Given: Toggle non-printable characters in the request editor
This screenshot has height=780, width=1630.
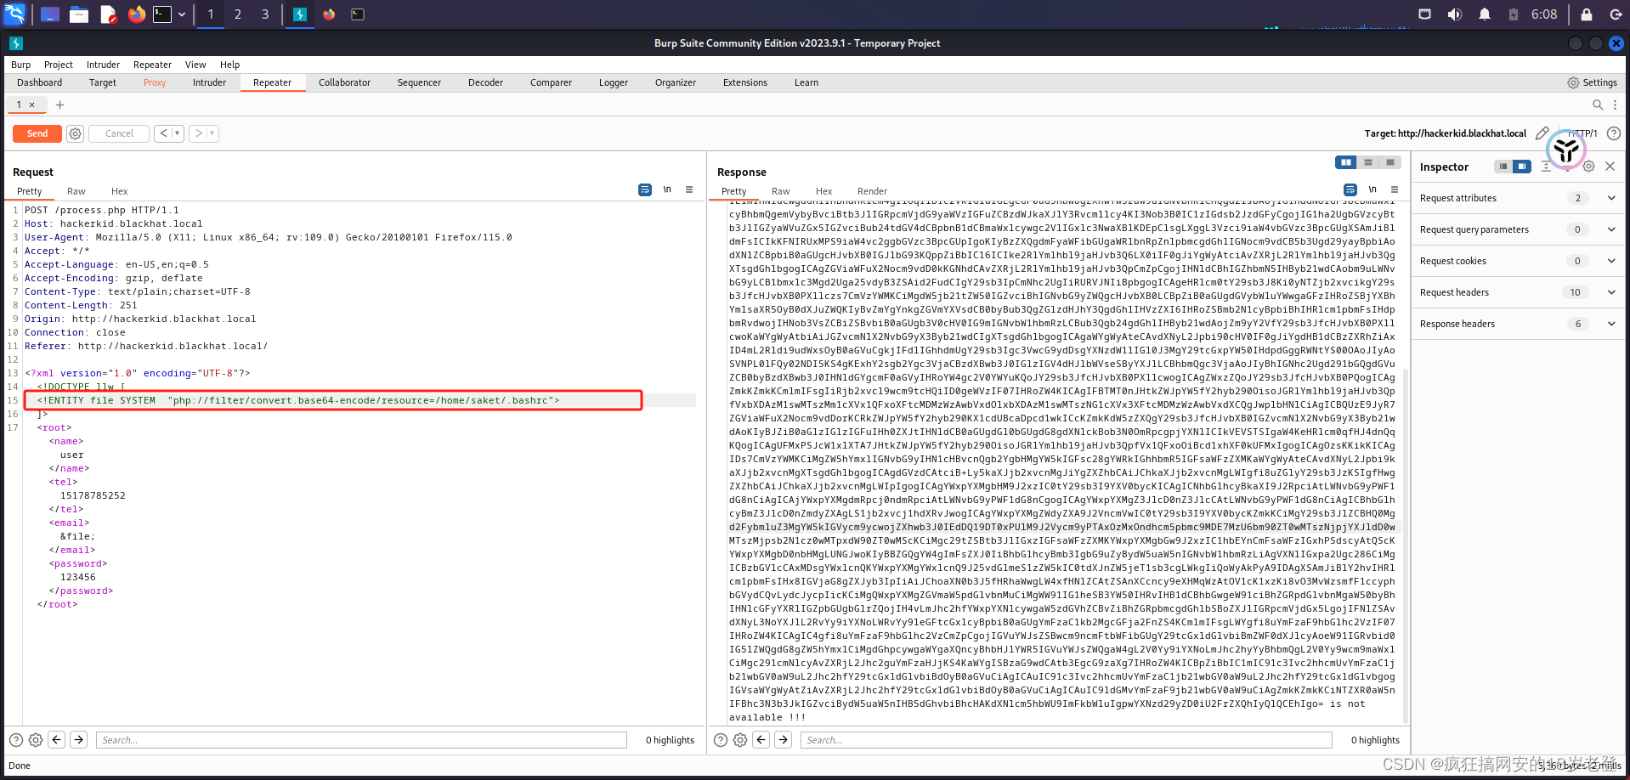Looking at the screenshot, I should [667, 189].
